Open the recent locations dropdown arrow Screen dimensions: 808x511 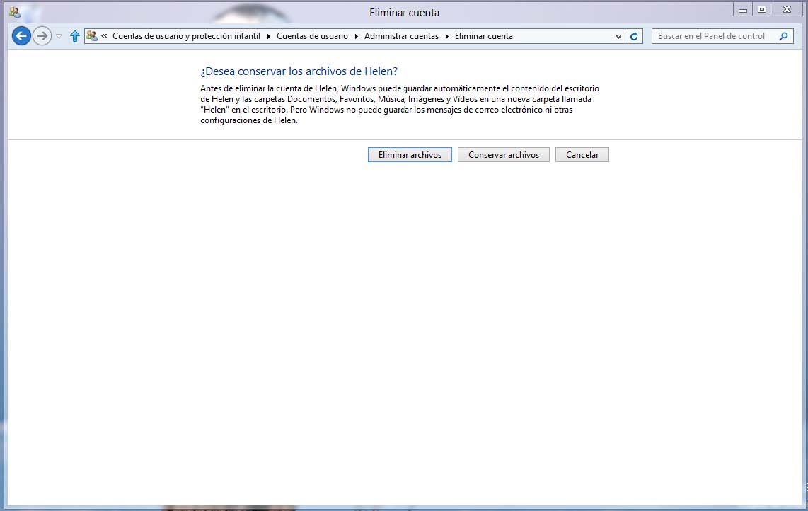pyautogui.click(x=59, y=36)
